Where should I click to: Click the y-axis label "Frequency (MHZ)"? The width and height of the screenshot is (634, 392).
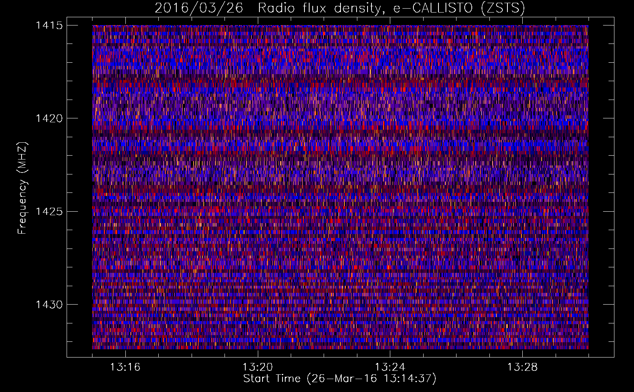click(x=23, y=188)
